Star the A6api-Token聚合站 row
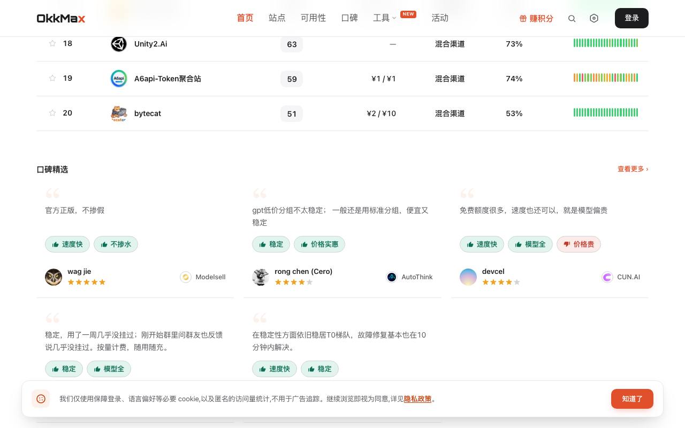Screen dimensions: 685x428 coord(52,78)
